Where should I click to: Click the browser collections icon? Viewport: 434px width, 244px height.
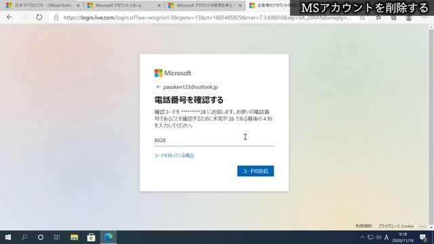[393, 18]
